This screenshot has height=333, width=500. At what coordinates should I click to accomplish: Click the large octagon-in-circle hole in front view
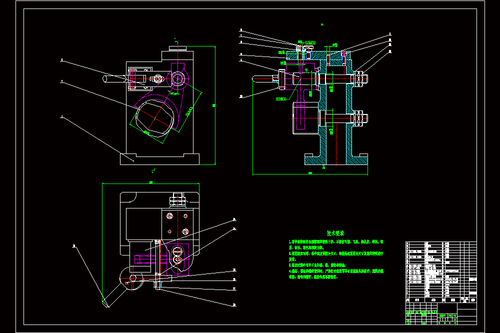[x=155, y=118]
